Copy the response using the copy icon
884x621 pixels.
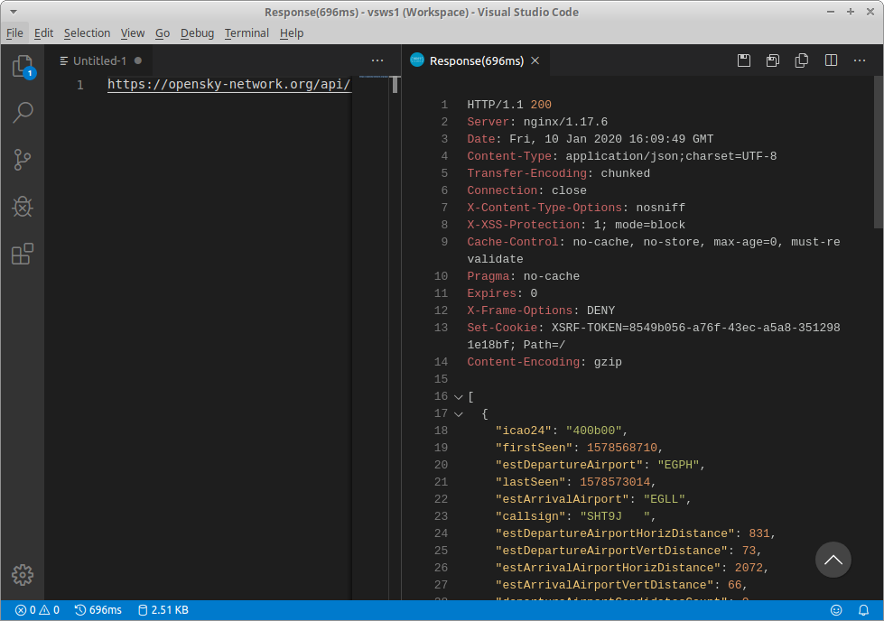(x=801, y=60)
